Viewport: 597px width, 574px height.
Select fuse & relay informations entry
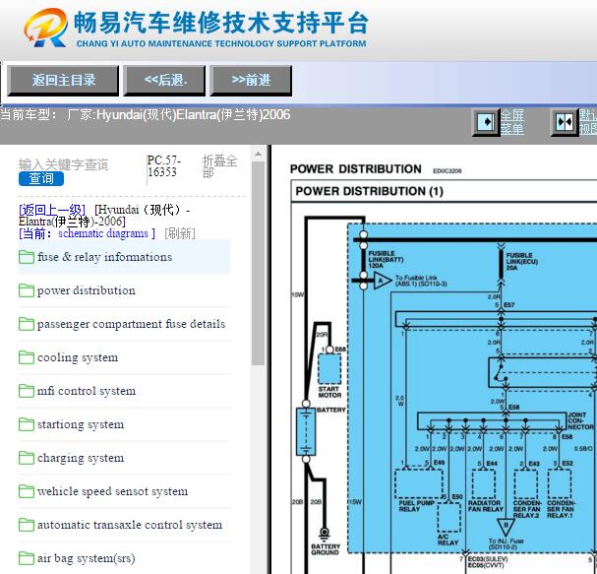click(x=104, y=257)
